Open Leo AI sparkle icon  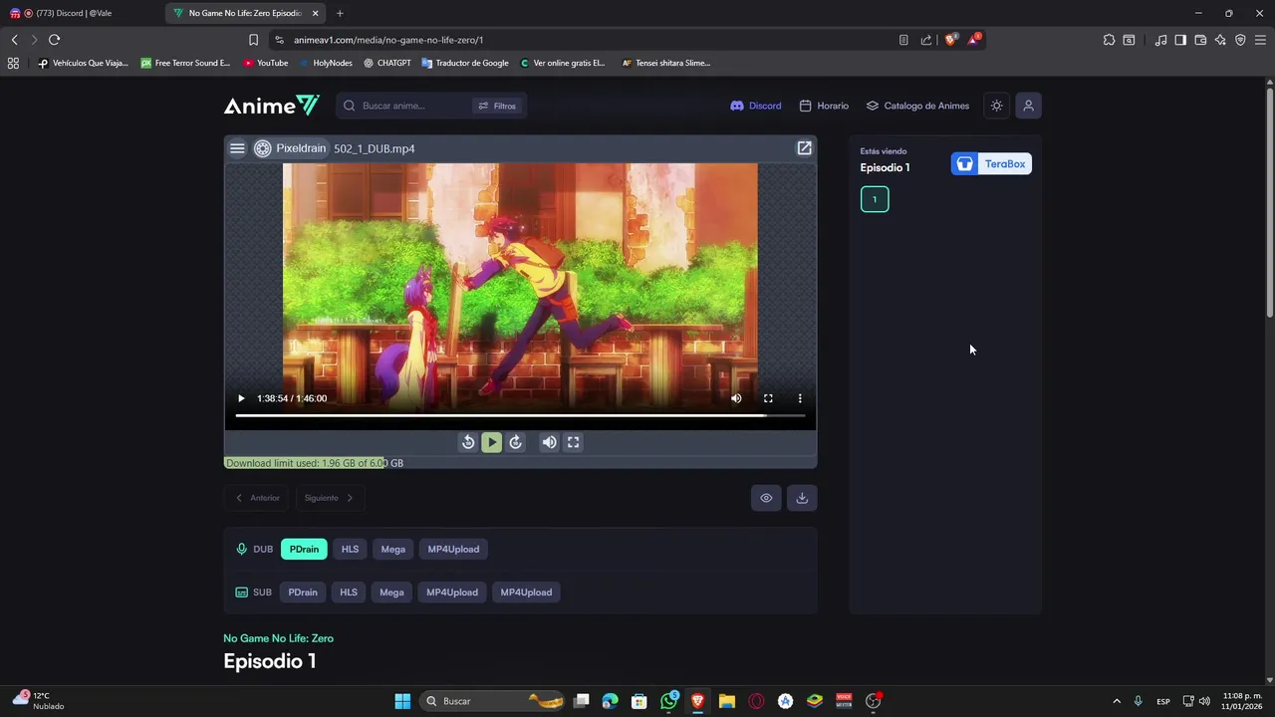point(1220,40)
